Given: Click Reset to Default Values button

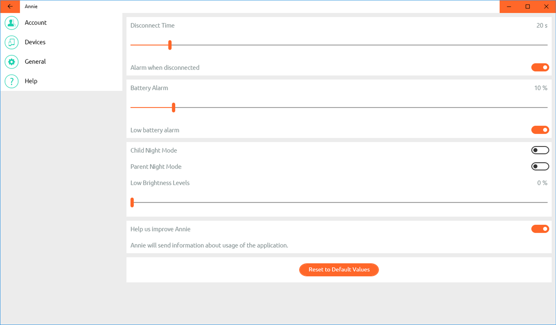Looking at the screenshot, I should [339, 270].
